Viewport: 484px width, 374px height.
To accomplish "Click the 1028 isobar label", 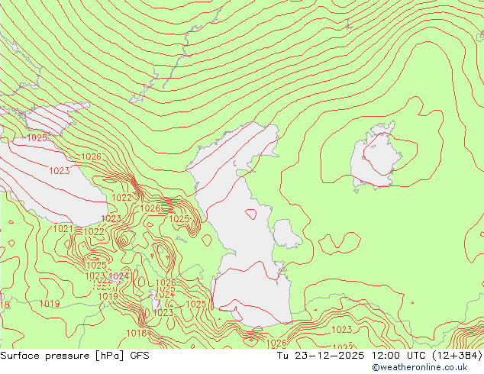I will 150,208.
